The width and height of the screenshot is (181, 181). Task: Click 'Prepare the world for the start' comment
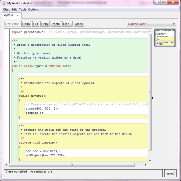point(63,130)
